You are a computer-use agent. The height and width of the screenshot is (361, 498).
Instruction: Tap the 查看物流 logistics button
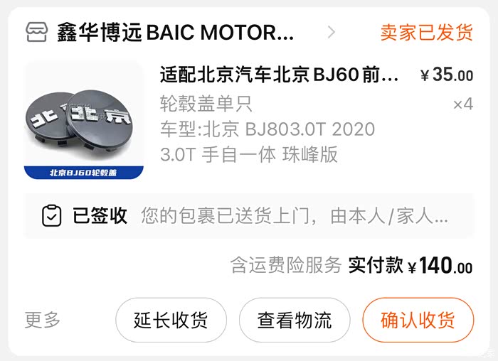tap(295, 320)
